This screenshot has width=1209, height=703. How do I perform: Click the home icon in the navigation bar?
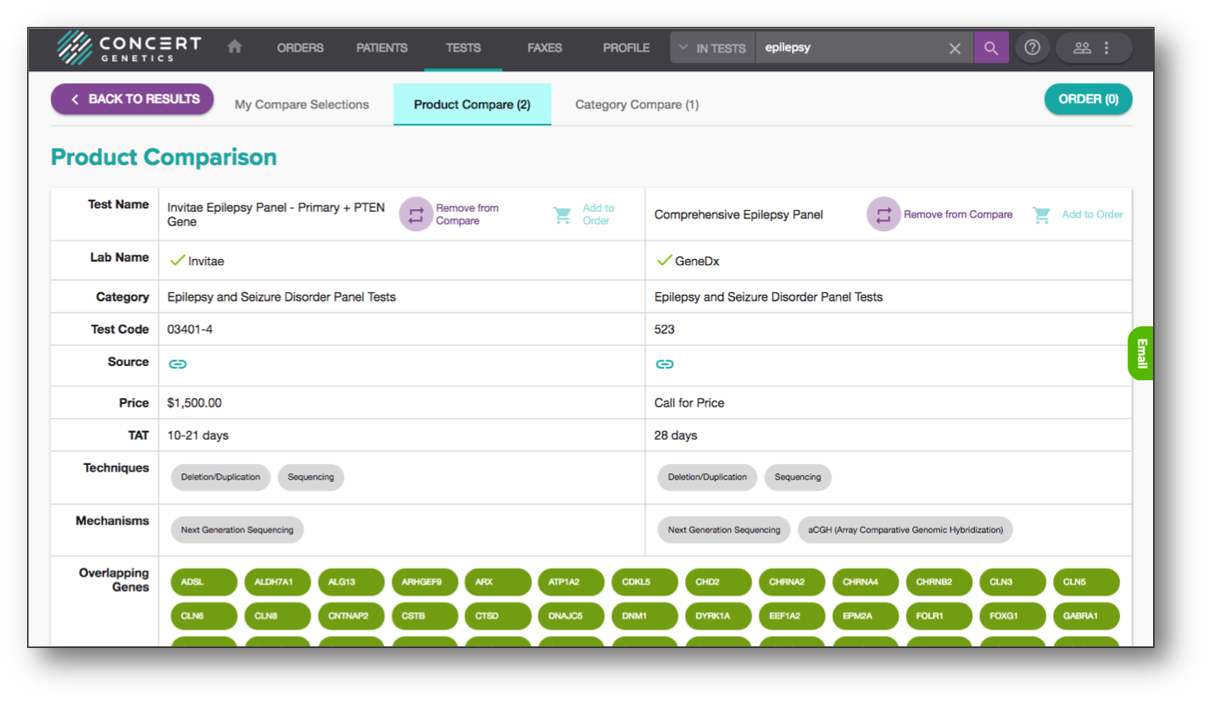click(234, 47)
